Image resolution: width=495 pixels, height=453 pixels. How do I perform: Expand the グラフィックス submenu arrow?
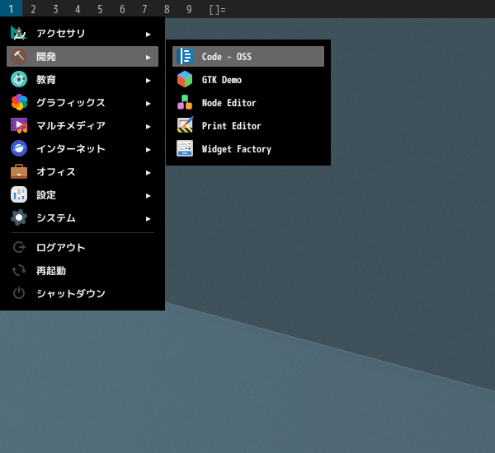tap(148, 104)
